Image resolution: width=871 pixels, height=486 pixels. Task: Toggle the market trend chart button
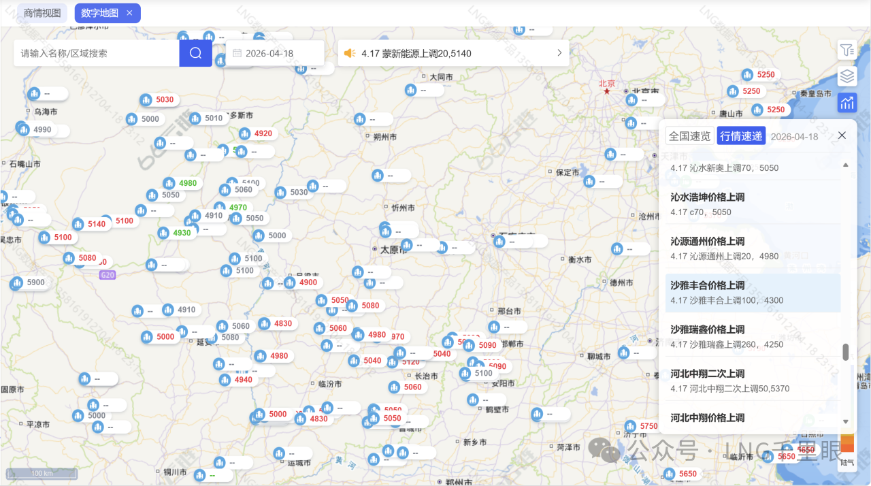847,103
